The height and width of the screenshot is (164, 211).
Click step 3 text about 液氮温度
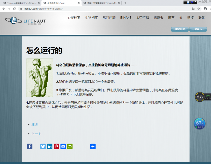117,92
